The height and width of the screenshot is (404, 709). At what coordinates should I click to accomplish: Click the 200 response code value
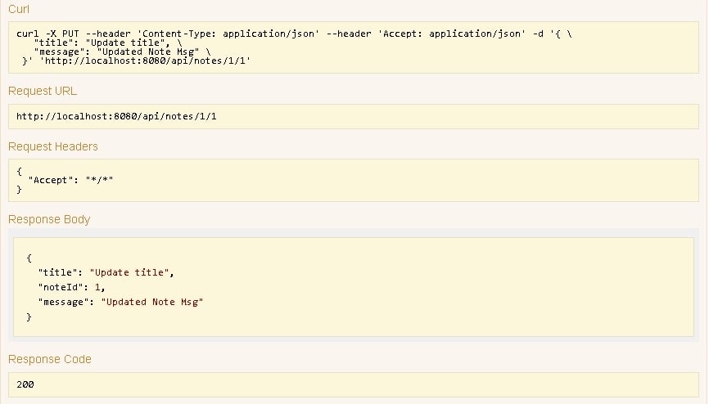[x=25, y=384]
